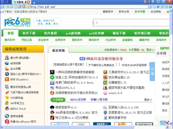Click the page-with-green-arrow go icon

(x=150, y=7)
